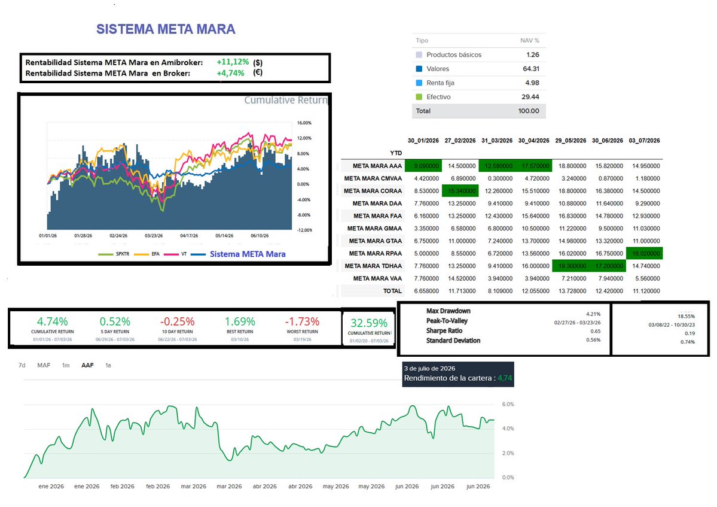Click the Efectivo 29.44 value
The height and width of the screenshot is (507, 717).
(530, 96)
